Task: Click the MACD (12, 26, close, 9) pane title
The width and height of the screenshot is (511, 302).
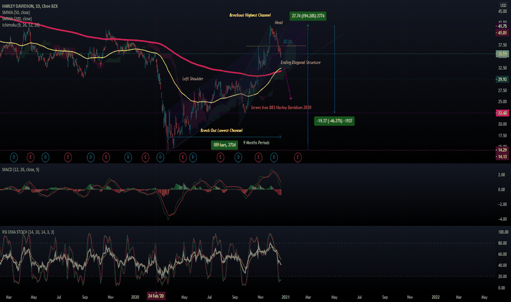Action: (20, 170)
